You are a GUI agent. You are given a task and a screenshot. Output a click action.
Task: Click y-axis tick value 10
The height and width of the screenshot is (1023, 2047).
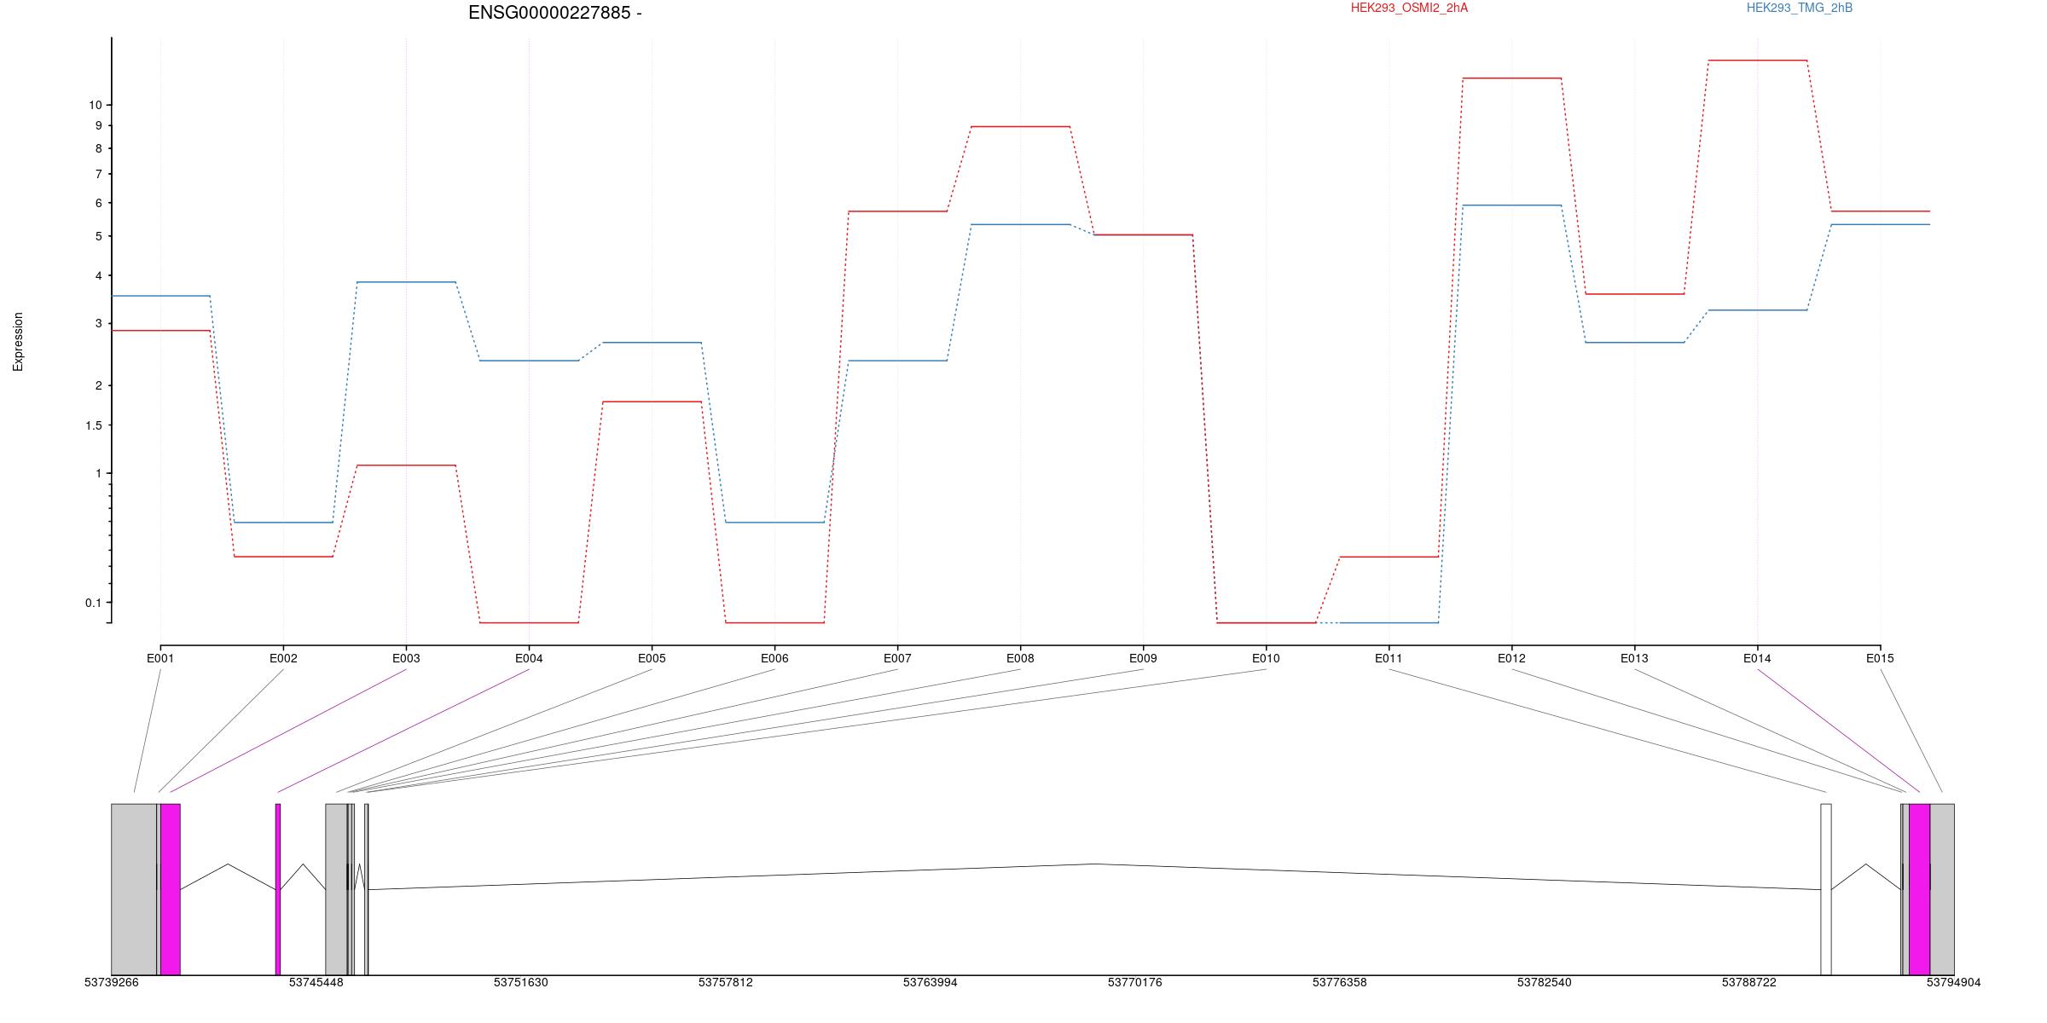(x=95, y=105)
